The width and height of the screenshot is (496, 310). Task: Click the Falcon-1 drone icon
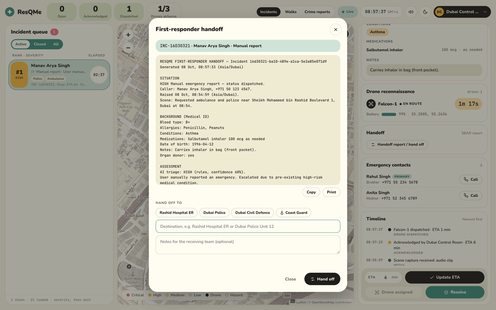371,104
